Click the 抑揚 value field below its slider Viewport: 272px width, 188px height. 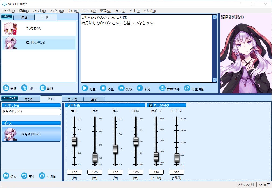pyautogui.click(x=136, y=172)
